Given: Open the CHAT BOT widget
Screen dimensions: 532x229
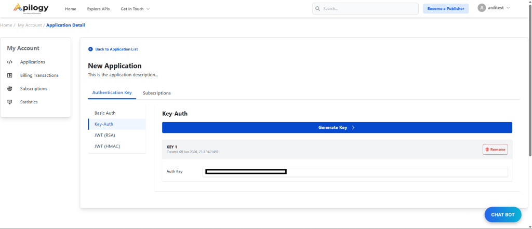Looking at the screenshot, I should 502,214.
